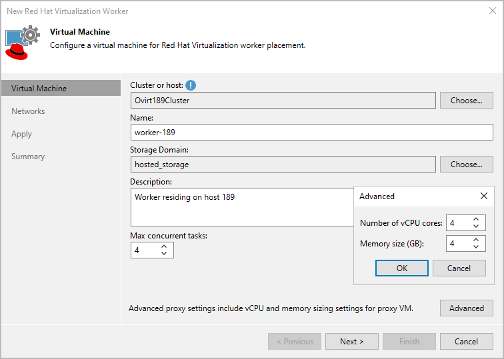The height and width of the screenshot is (359, 504).
Task: Decrease Memory size (GB) value
Action: click(x=476, y=247)
